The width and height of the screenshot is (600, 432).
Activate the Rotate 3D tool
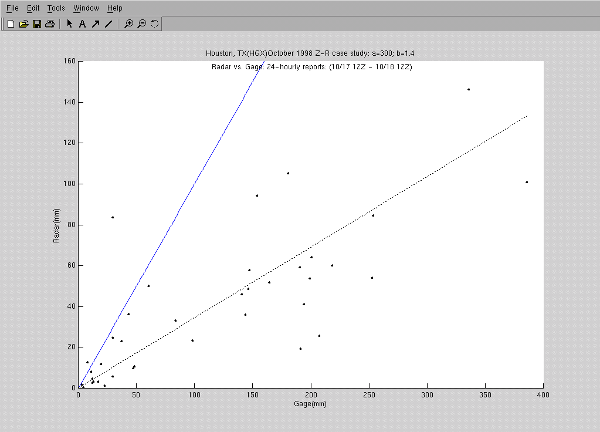tap(154, 23)
